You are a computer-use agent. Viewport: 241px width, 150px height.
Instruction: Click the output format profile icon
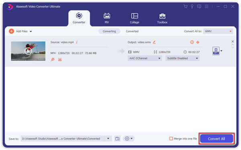point(216,51)
